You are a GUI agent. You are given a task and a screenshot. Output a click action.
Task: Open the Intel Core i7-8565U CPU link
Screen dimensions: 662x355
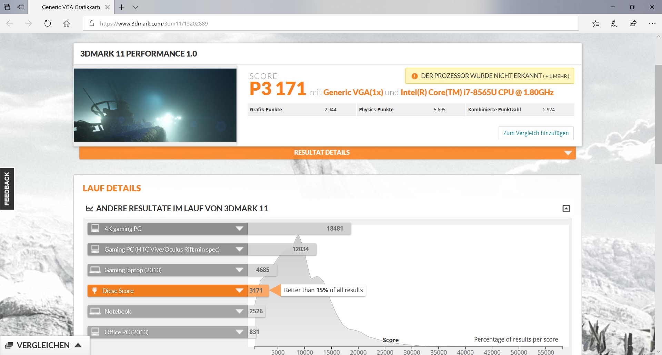477,92
